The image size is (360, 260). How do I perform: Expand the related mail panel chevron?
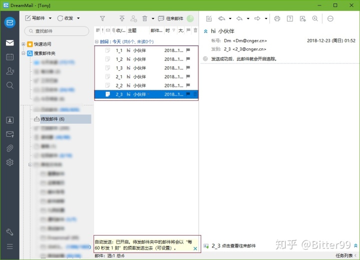tap(355, 246)
